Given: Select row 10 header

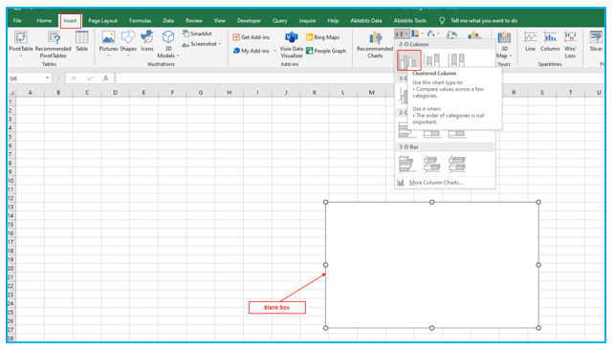Looking at the screenshot, I should point(11,181).
